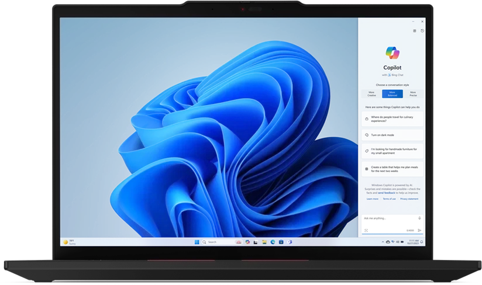This screenshot has height=285, width=482.
Task: Open the weather widget on the taskbar
Action: pyautogui.click(x=68, y=242)
